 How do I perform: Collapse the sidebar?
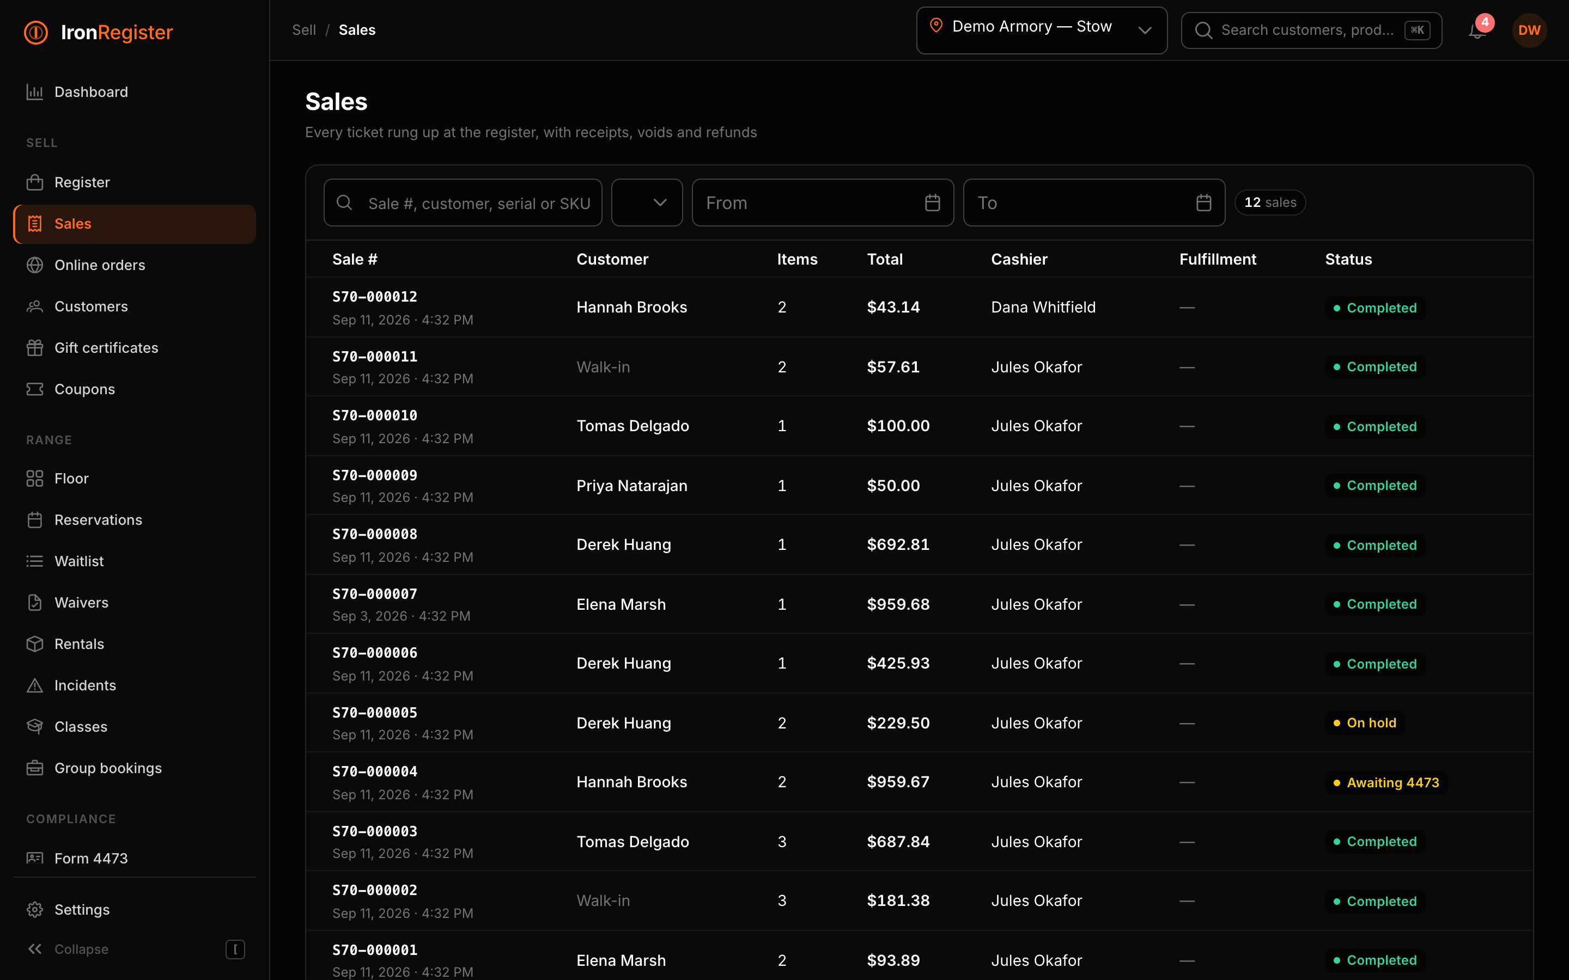pyautogui.click(x=134, y=949)
